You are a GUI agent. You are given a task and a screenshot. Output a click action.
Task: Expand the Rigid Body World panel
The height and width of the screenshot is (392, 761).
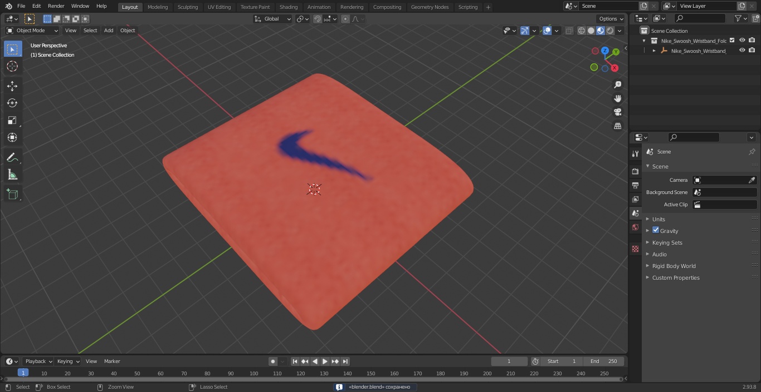[x=674, y=266]
